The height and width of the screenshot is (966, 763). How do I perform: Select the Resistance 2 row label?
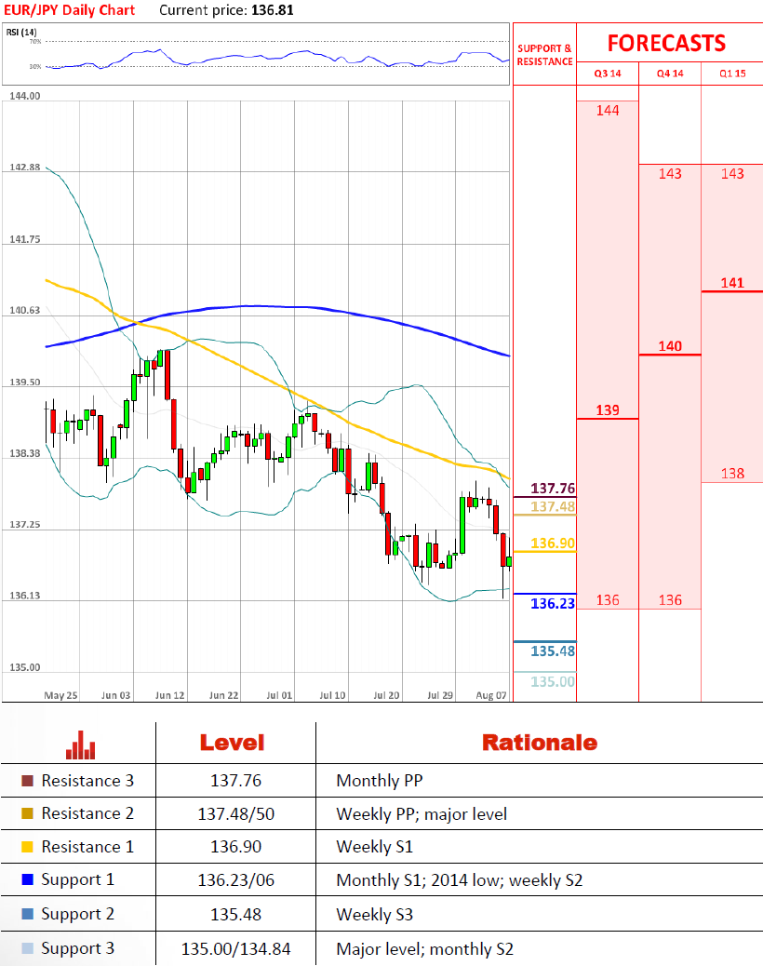[87, 813]
